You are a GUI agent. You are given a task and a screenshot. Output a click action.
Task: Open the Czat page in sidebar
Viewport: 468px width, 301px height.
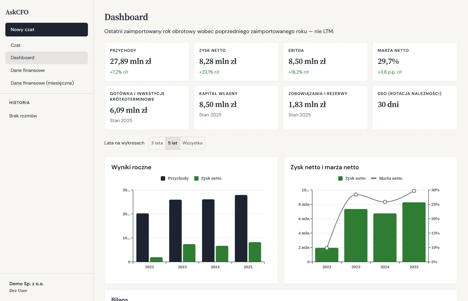click(x=46, y=45)
